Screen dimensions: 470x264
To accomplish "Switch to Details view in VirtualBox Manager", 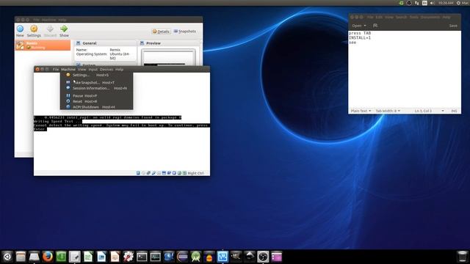I will [161, 32].
